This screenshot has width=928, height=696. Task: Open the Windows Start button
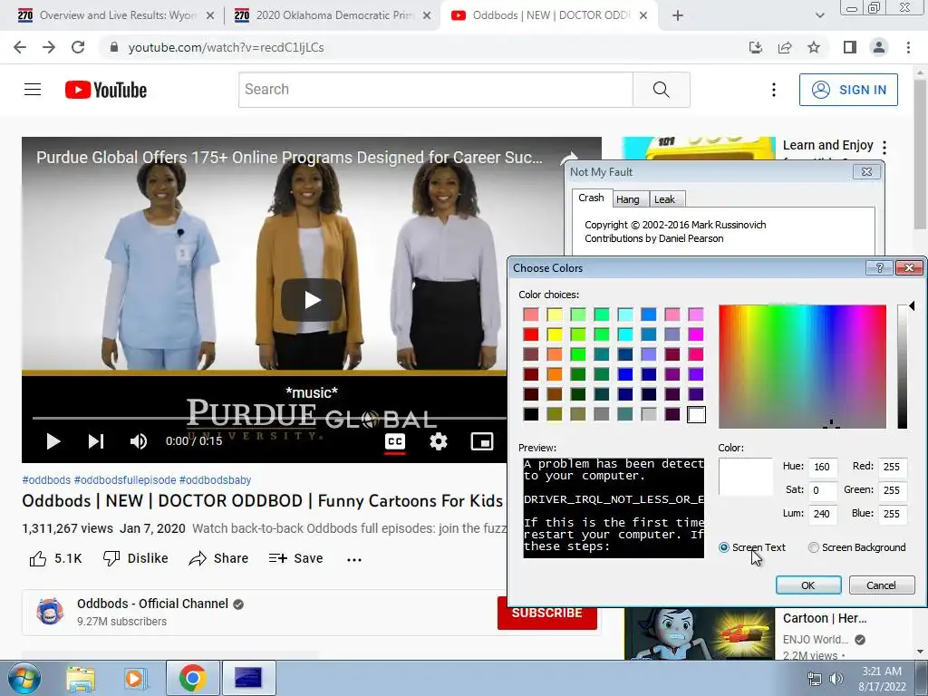(x=24, y=678)
